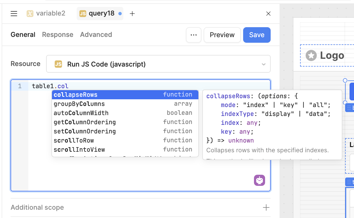
Task: Click the JS icon on query18 tab
Action: point(83,14)
